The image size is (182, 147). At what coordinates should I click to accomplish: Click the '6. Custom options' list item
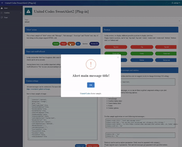[x=113, y=108]
